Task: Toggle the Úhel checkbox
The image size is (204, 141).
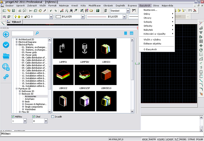Action: [34, 117]
